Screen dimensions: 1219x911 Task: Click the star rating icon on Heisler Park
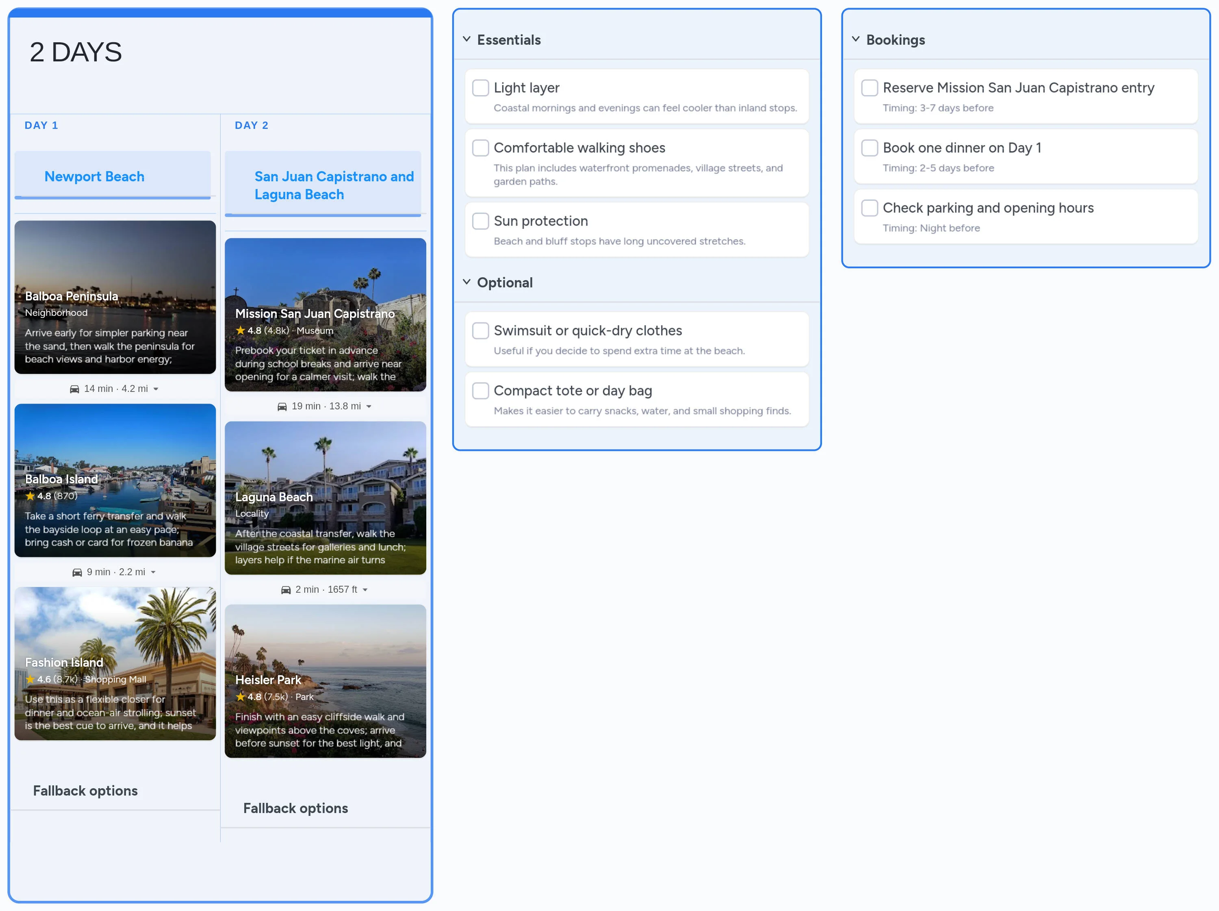(241, 696)
